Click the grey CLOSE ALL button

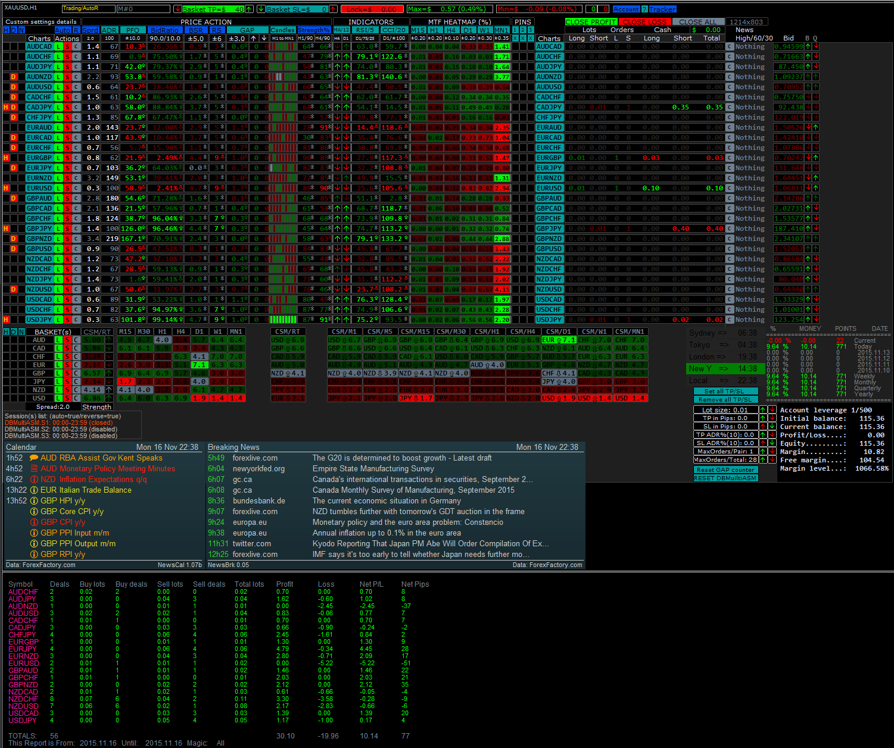[x=698, y=22]
